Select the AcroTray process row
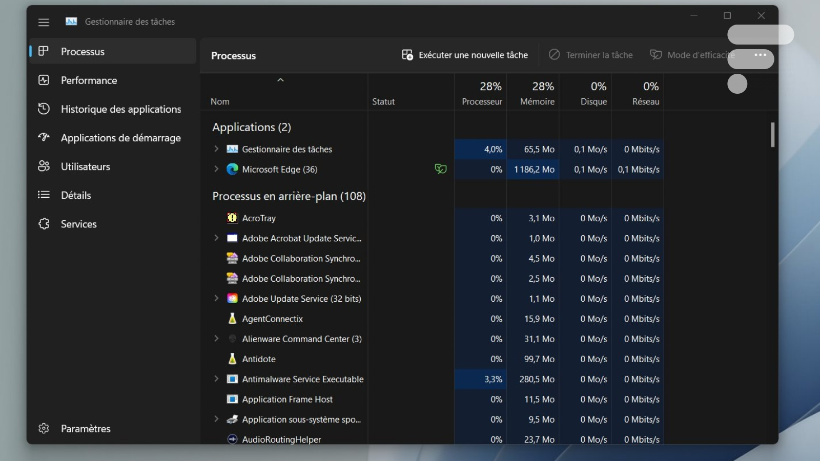The image size is (820, 461). (258, 218)
